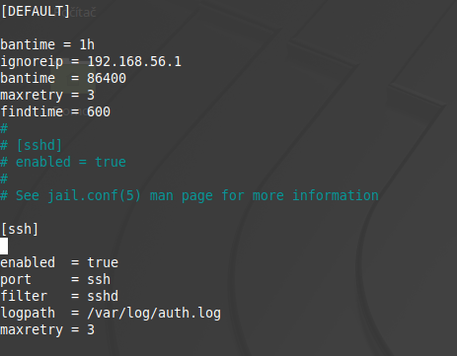The width and height of the screenshot is (457, 356).
Task: Click the word filter in ssh section
Action: (x=24, y=296)
